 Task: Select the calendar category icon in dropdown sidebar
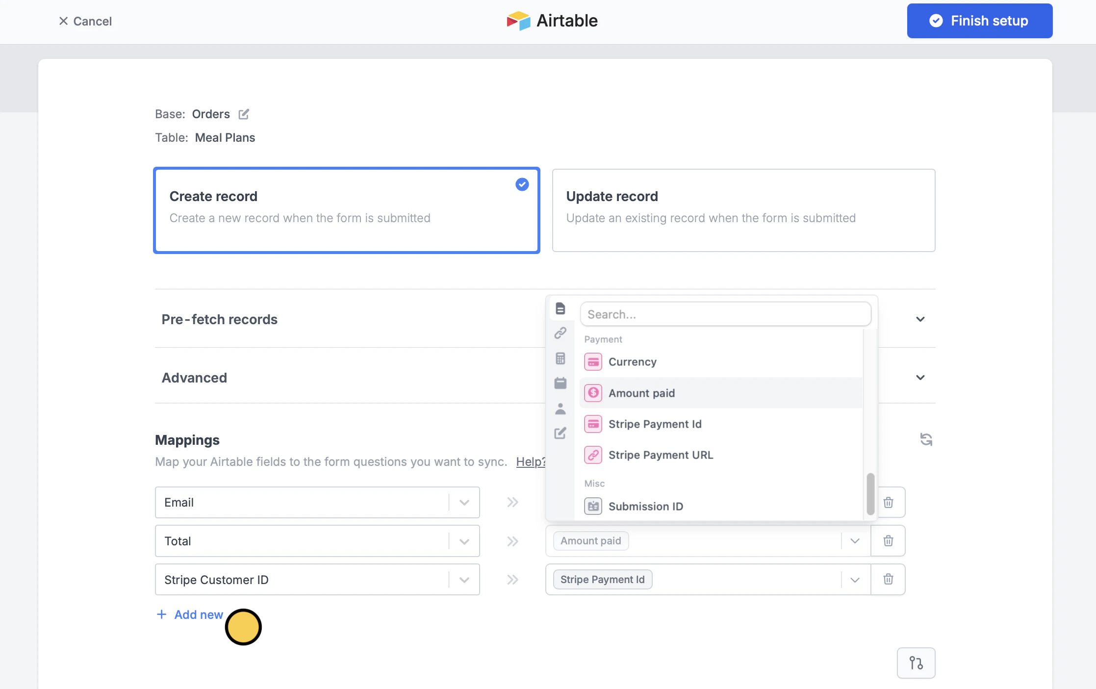click(x=561, y=383)
